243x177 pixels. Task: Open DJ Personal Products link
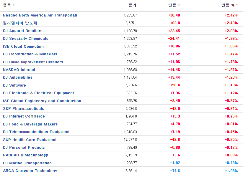click(x=24, y=148)
